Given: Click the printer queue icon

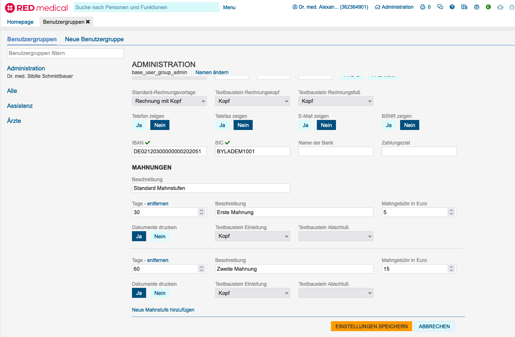Looking at the screenshot, I should pyautogui.click(x=423, y=7).
